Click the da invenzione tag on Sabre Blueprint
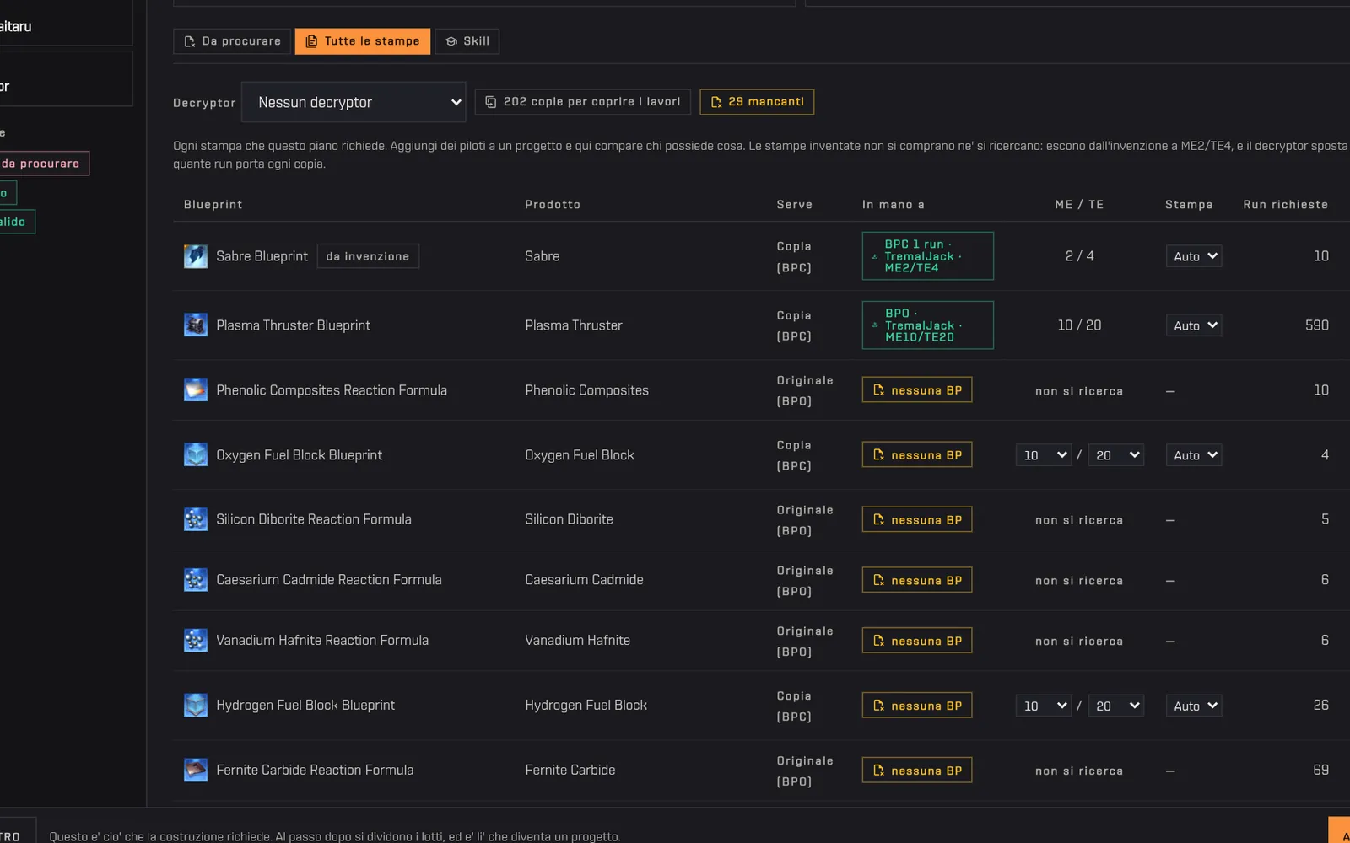Image resolution: width=1350 pixels, height=843 pixels. tap(368, 256)
